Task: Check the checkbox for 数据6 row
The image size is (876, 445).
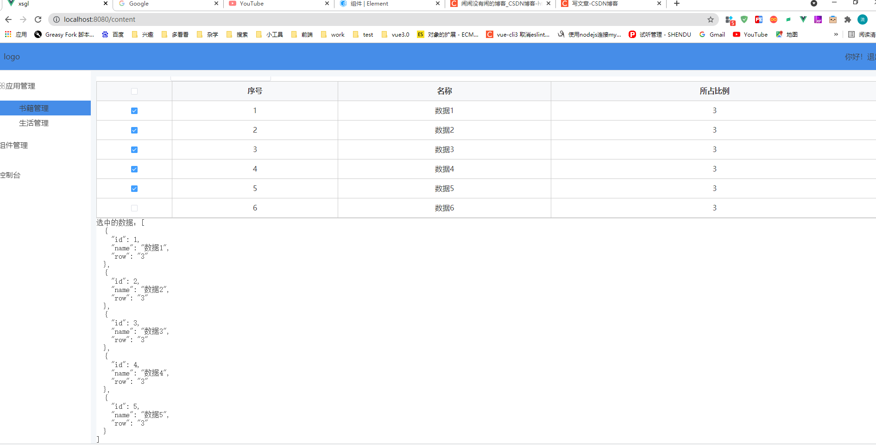Action: 134,208
